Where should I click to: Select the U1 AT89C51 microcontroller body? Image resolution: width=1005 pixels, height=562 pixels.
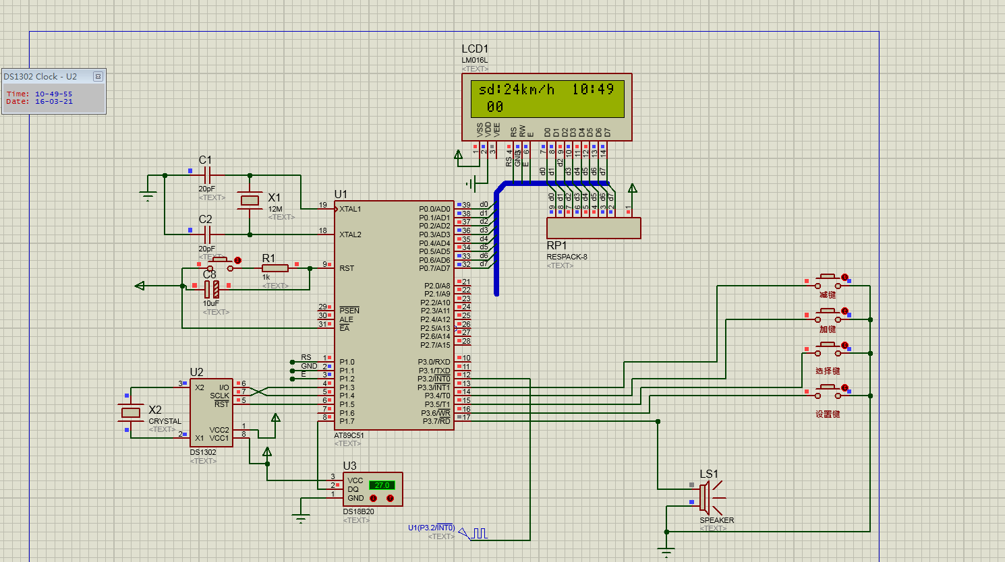[394, 315]
